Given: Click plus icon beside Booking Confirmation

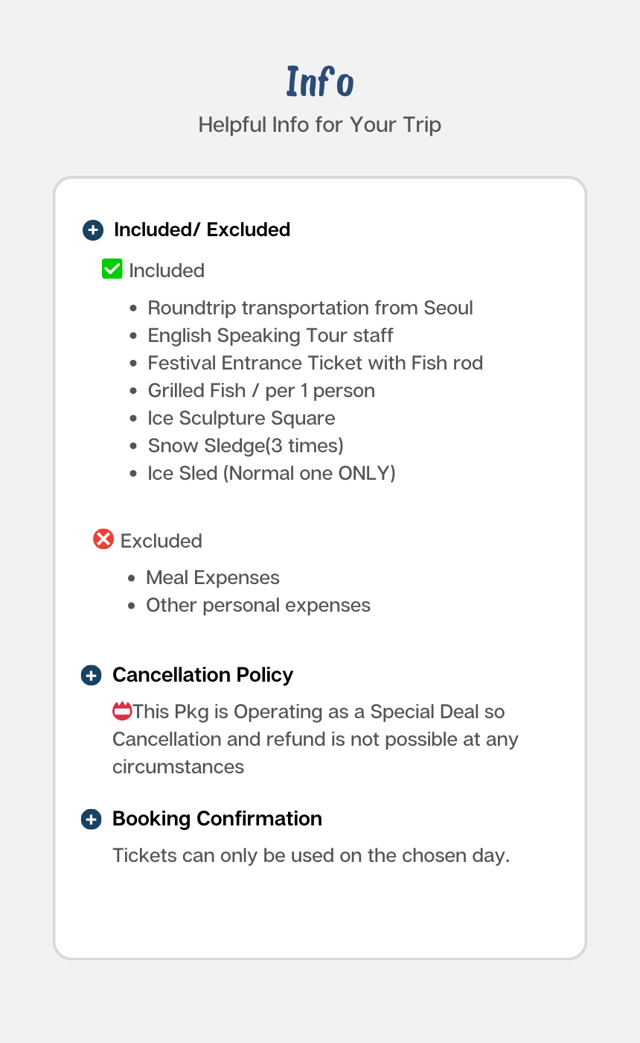Looking at the screenshot, I should [x=91, y=819].
